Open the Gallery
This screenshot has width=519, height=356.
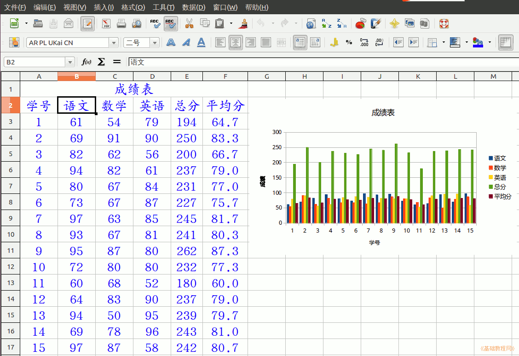[409, 23]
